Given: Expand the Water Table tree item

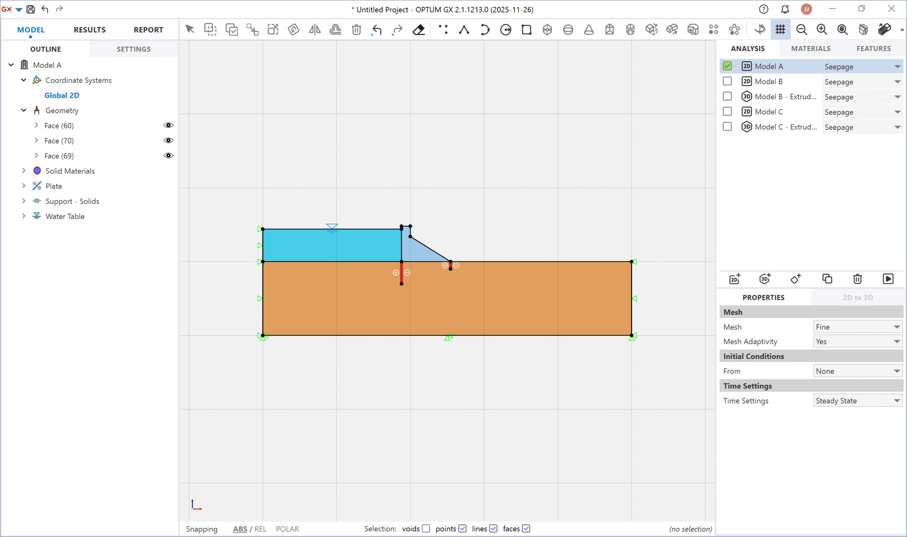Looking at the screenshot, I should 23,216.
